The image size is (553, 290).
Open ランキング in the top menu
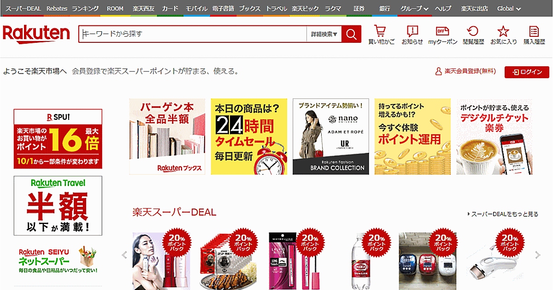(85, 9)
